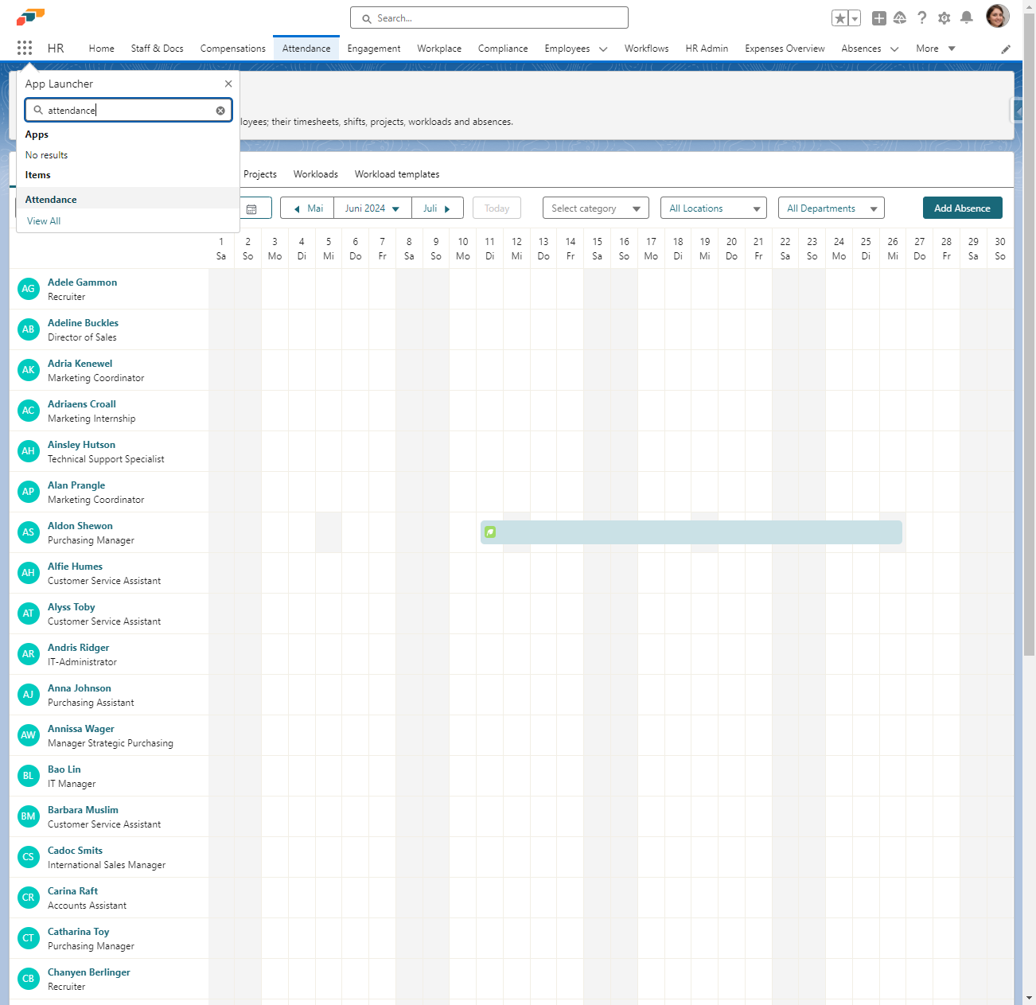The width and height of the screenshot is (1036, 1005).
Task: Switch to the Compensations tab
Action: coord(232,49)
